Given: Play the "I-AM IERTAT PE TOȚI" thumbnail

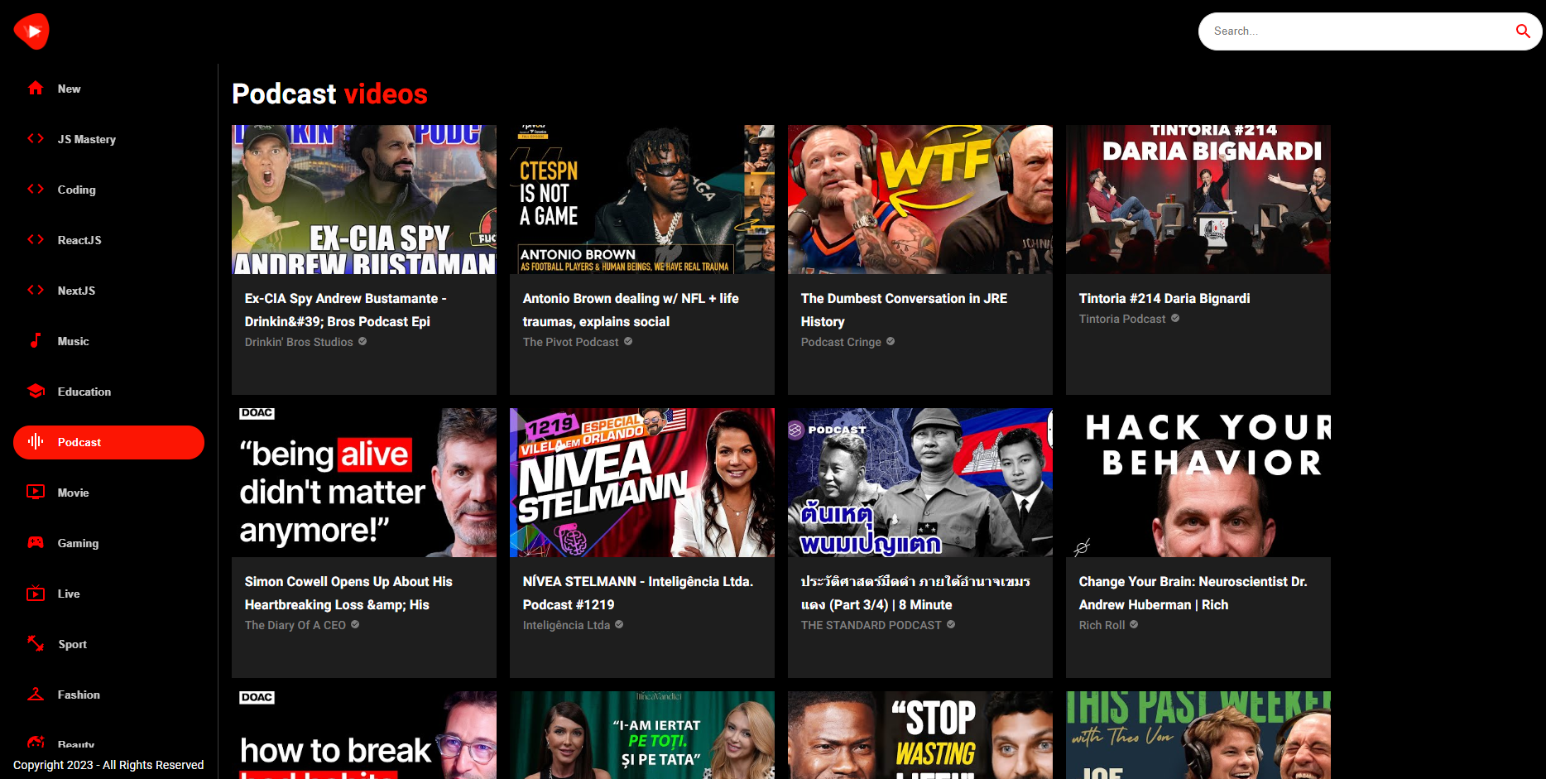Looking at the screenshot, I should (x=642, y=735).
